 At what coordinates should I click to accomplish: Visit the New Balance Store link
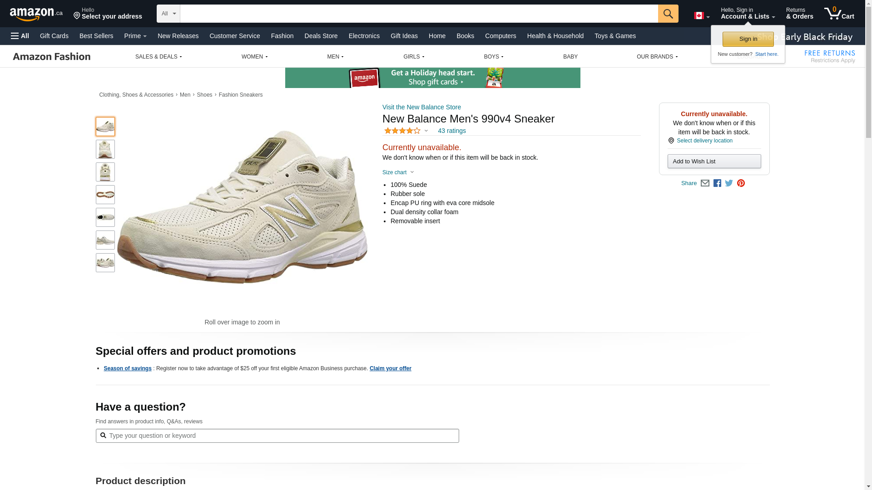pos(421,107)
